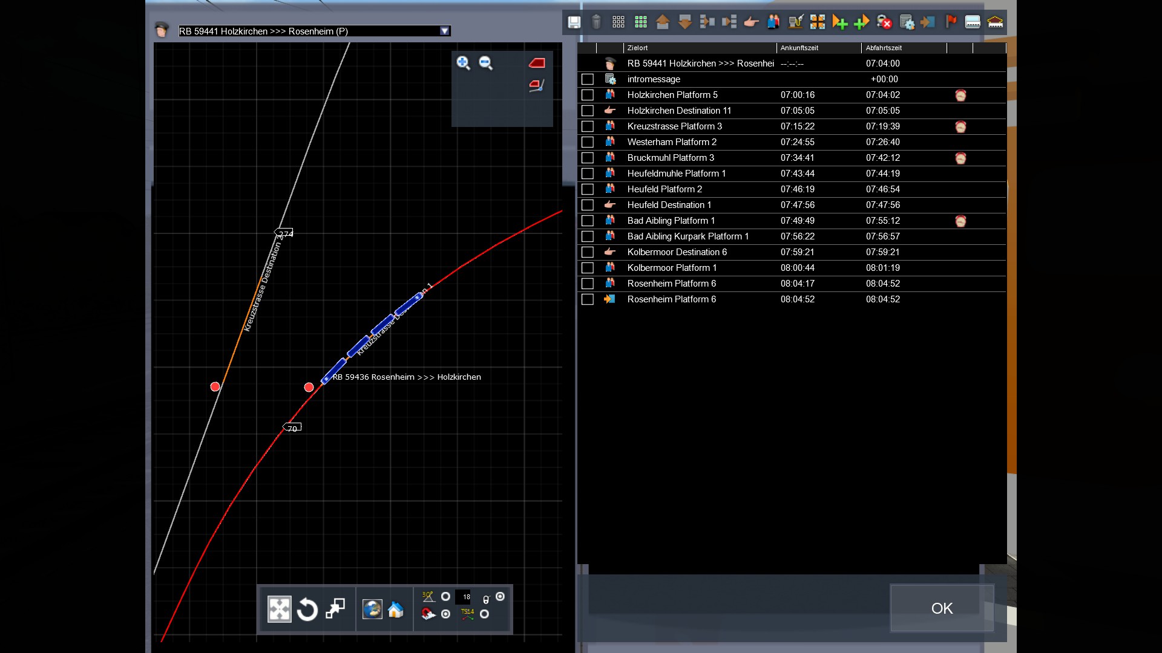Click the rotate arrow tool in the map toolbar
1162x653 pixels.
click(307, 609)
